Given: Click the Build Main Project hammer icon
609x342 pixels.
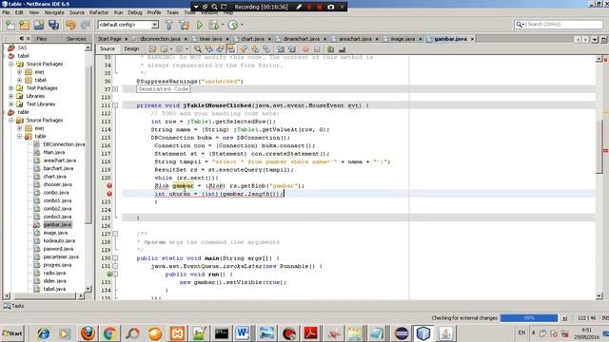Looking at the screenshot, I should click(x=169, y=26).
